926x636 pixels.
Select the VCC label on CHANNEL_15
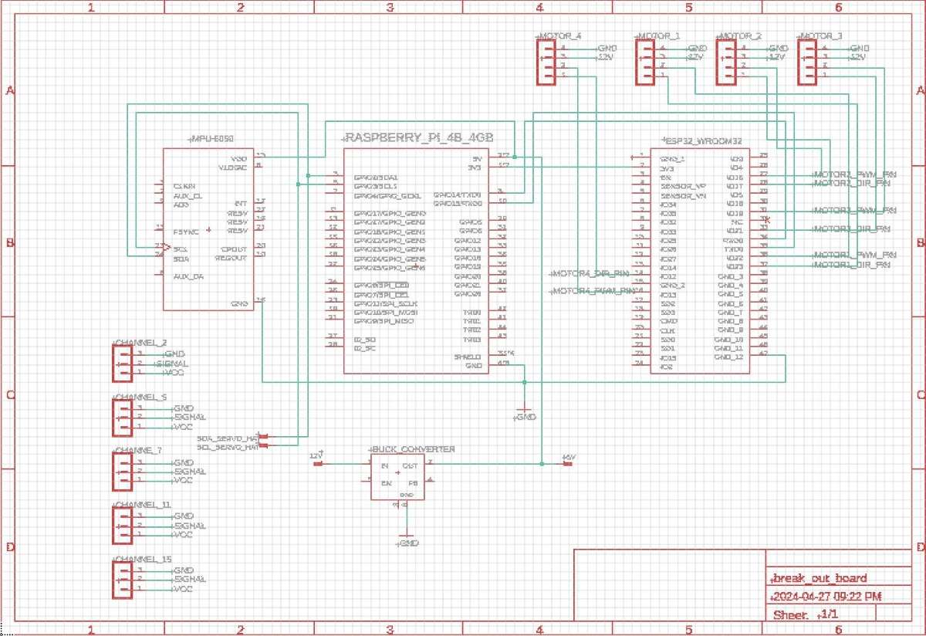(x=183, y=589)
